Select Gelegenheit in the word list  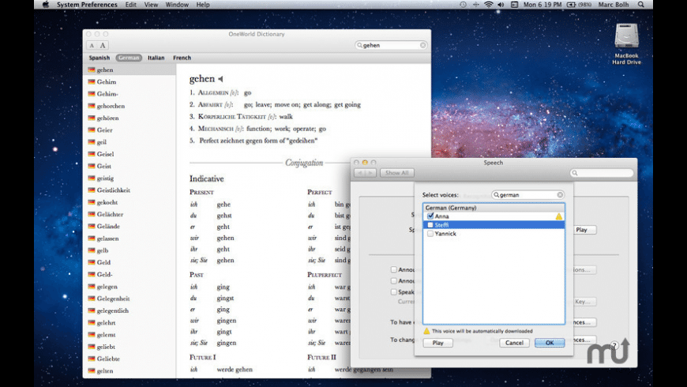(x=130, y=299)
